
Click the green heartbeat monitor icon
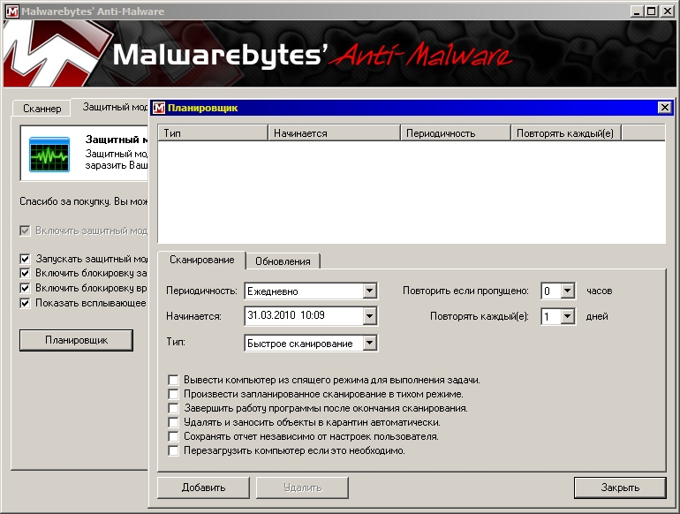(49, 154)
